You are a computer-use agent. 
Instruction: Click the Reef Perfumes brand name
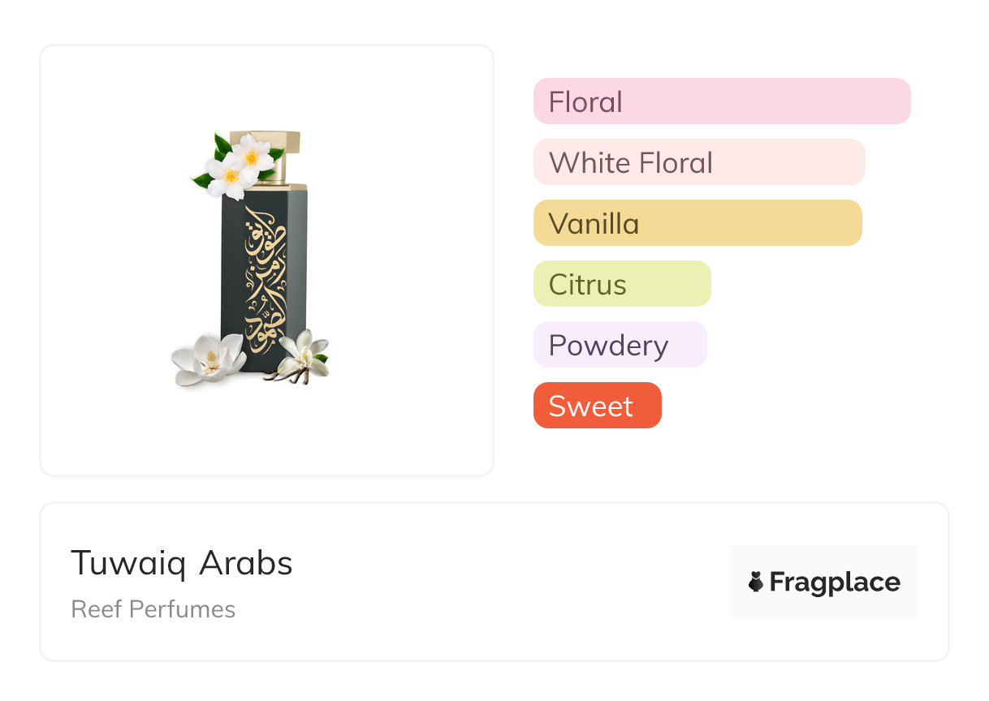coord(153,609)
